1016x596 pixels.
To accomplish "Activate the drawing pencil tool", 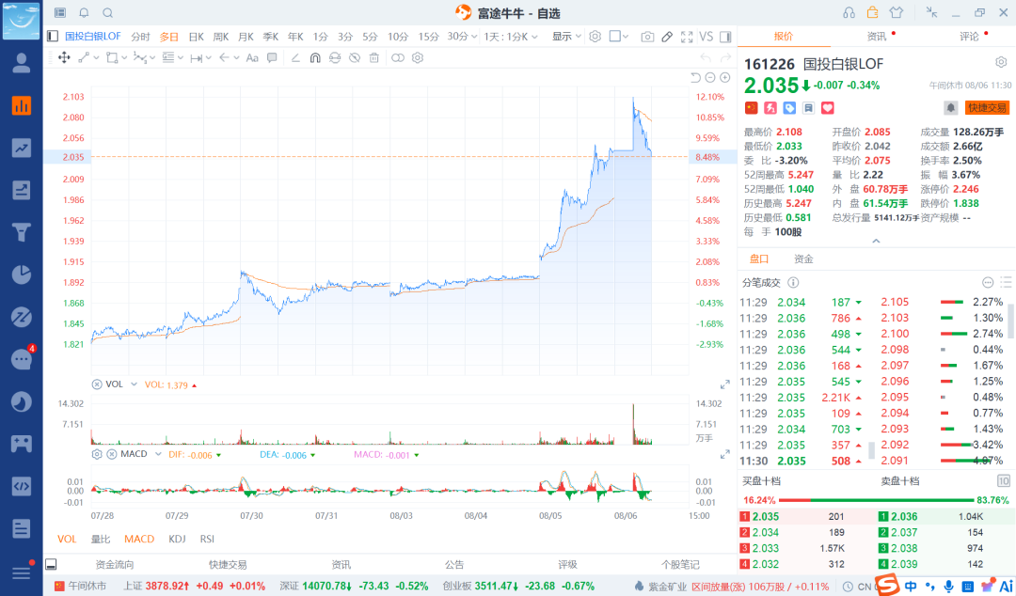I will pos(667,37).
